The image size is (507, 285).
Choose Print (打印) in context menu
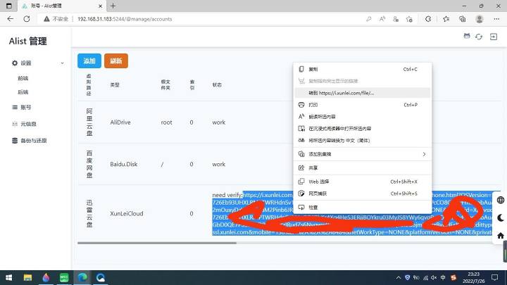pyautogui.click(x=363, y=105)
